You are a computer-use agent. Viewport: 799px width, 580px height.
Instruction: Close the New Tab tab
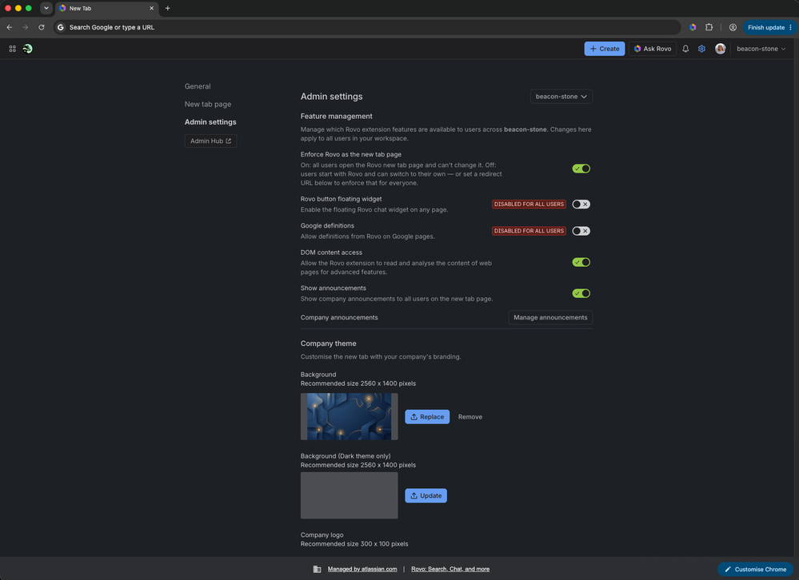tap(151, 8)
